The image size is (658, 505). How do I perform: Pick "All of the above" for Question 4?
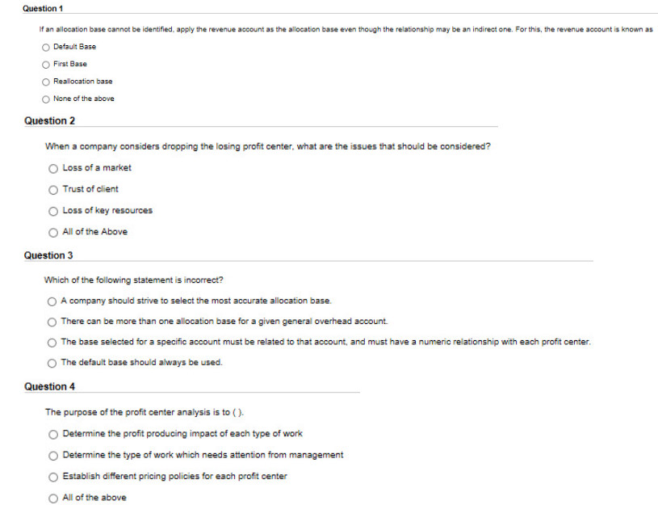click(x=52, y=498)
